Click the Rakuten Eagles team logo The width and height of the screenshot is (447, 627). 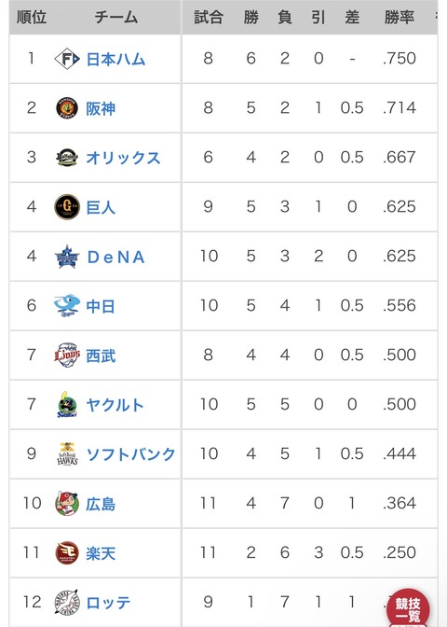[x=67, y=553]
